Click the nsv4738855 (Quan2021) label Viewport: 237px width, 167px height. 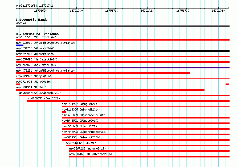coord(43,98)
